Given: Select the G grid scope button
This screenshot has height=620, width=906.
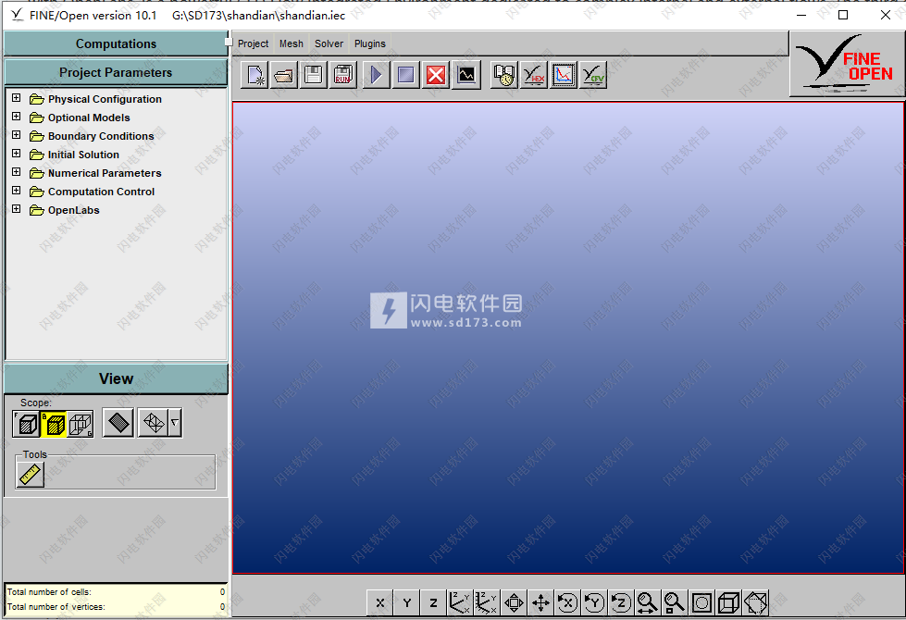Looking at the screenshot, I should click(x=81, y=424).
